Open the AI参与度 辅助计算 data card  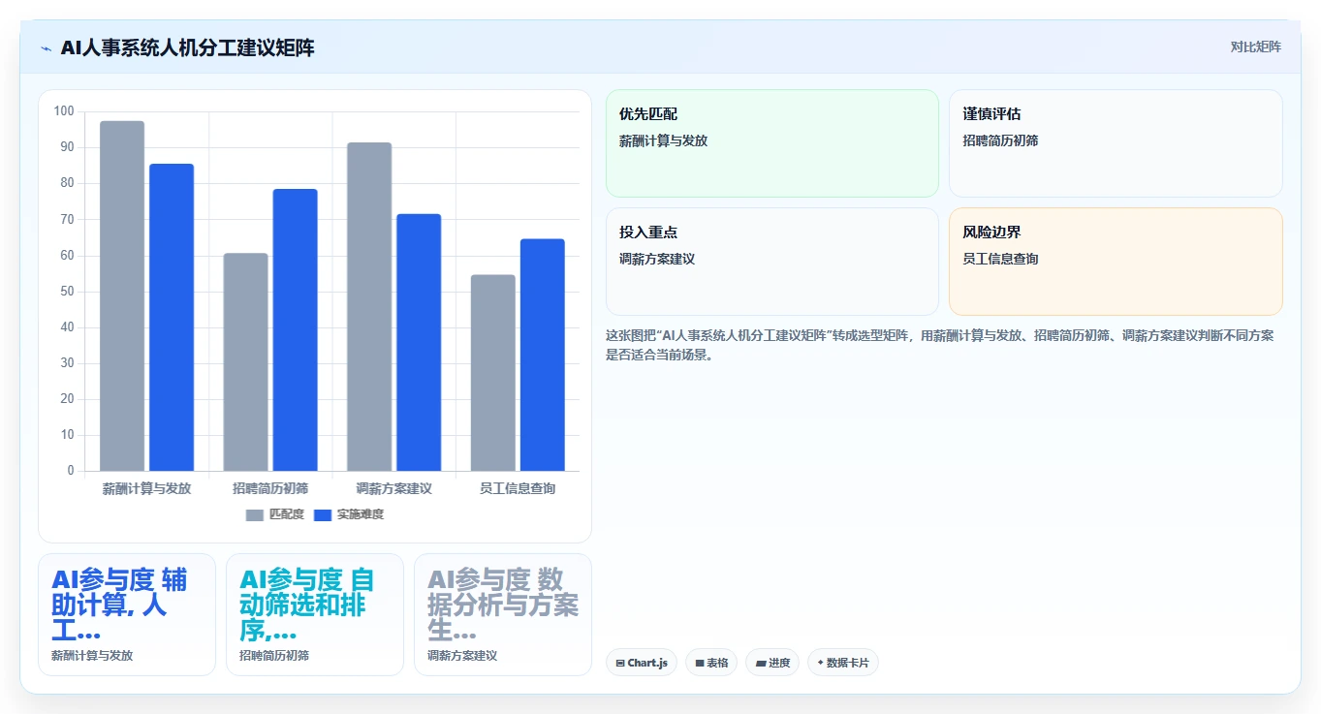pyautogui.click(x=127, y=614)
